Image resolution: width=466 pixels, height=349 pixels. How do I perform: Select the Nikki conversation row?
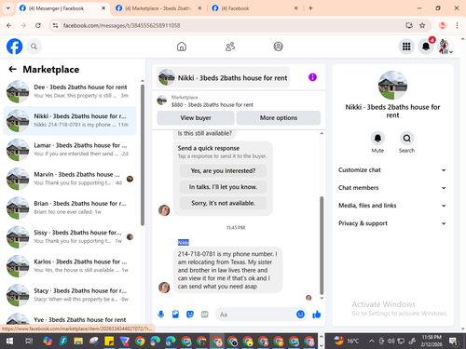tap(70, 120)
